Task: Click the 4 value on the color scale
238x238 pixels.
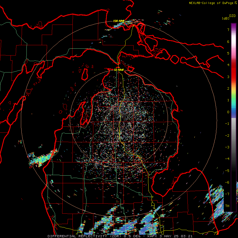Action: (x=228, y=65)
